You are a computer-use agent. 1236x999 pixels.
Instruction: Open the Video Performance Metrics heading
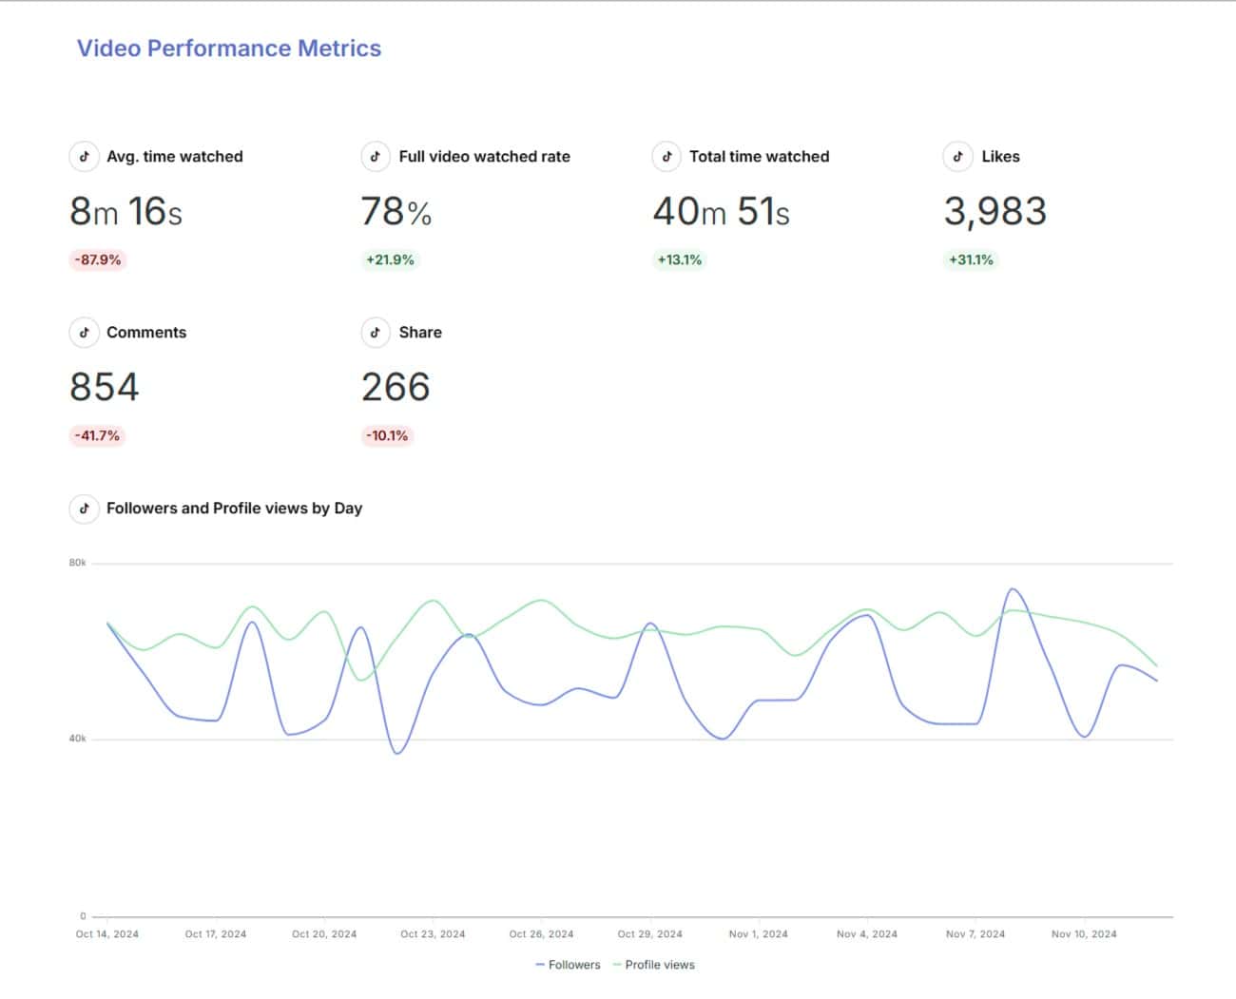(x=228, y=48)
